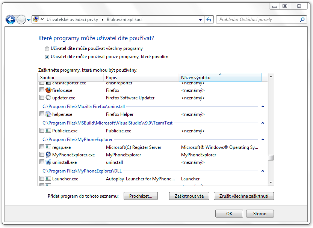Select the Blokování aplikací breadcrumb
Image resolution: width=313 pixels, height=228 pixels.
pyautogui.click(x=125, y=19)
